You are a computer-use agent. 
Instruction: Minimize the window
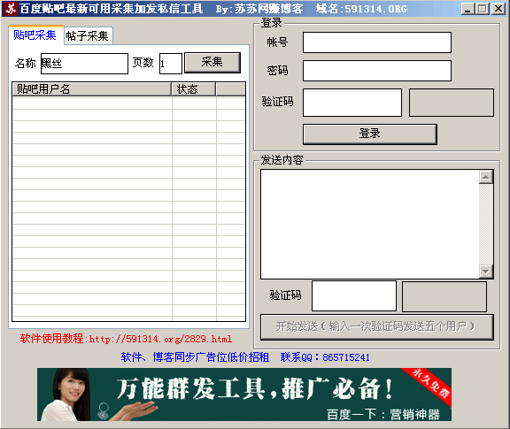click(467, 9)
